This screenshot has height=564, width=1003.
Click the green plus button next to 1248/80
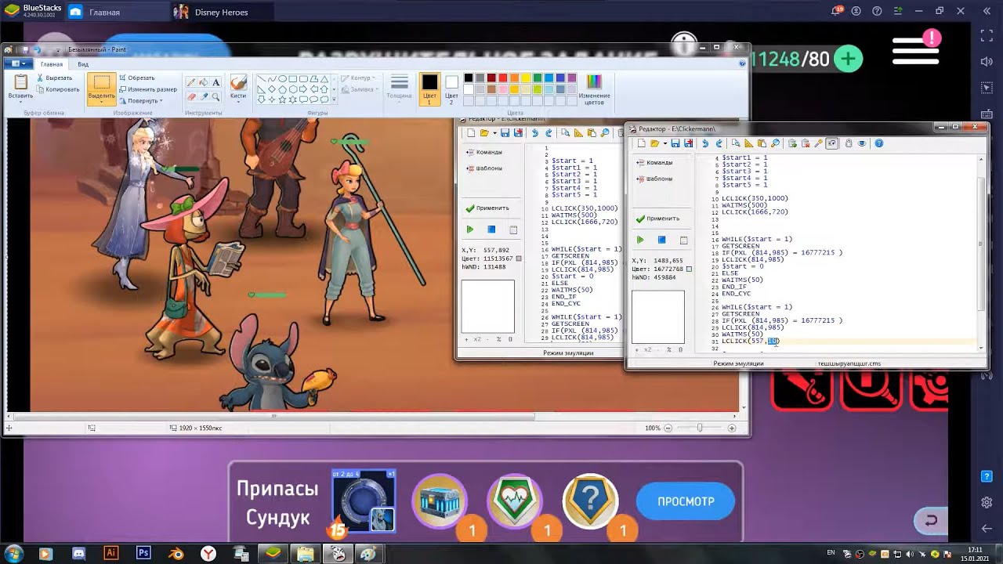pyautogui.click(x=848, y=59)
